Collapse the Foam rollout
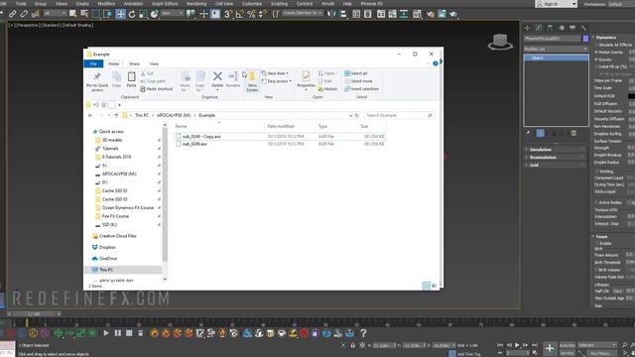Screen dimensions: 635x357 (602, 236)
